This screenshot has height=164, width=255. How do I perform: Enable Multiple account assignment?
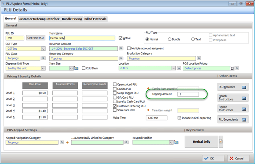click(129, 48)
